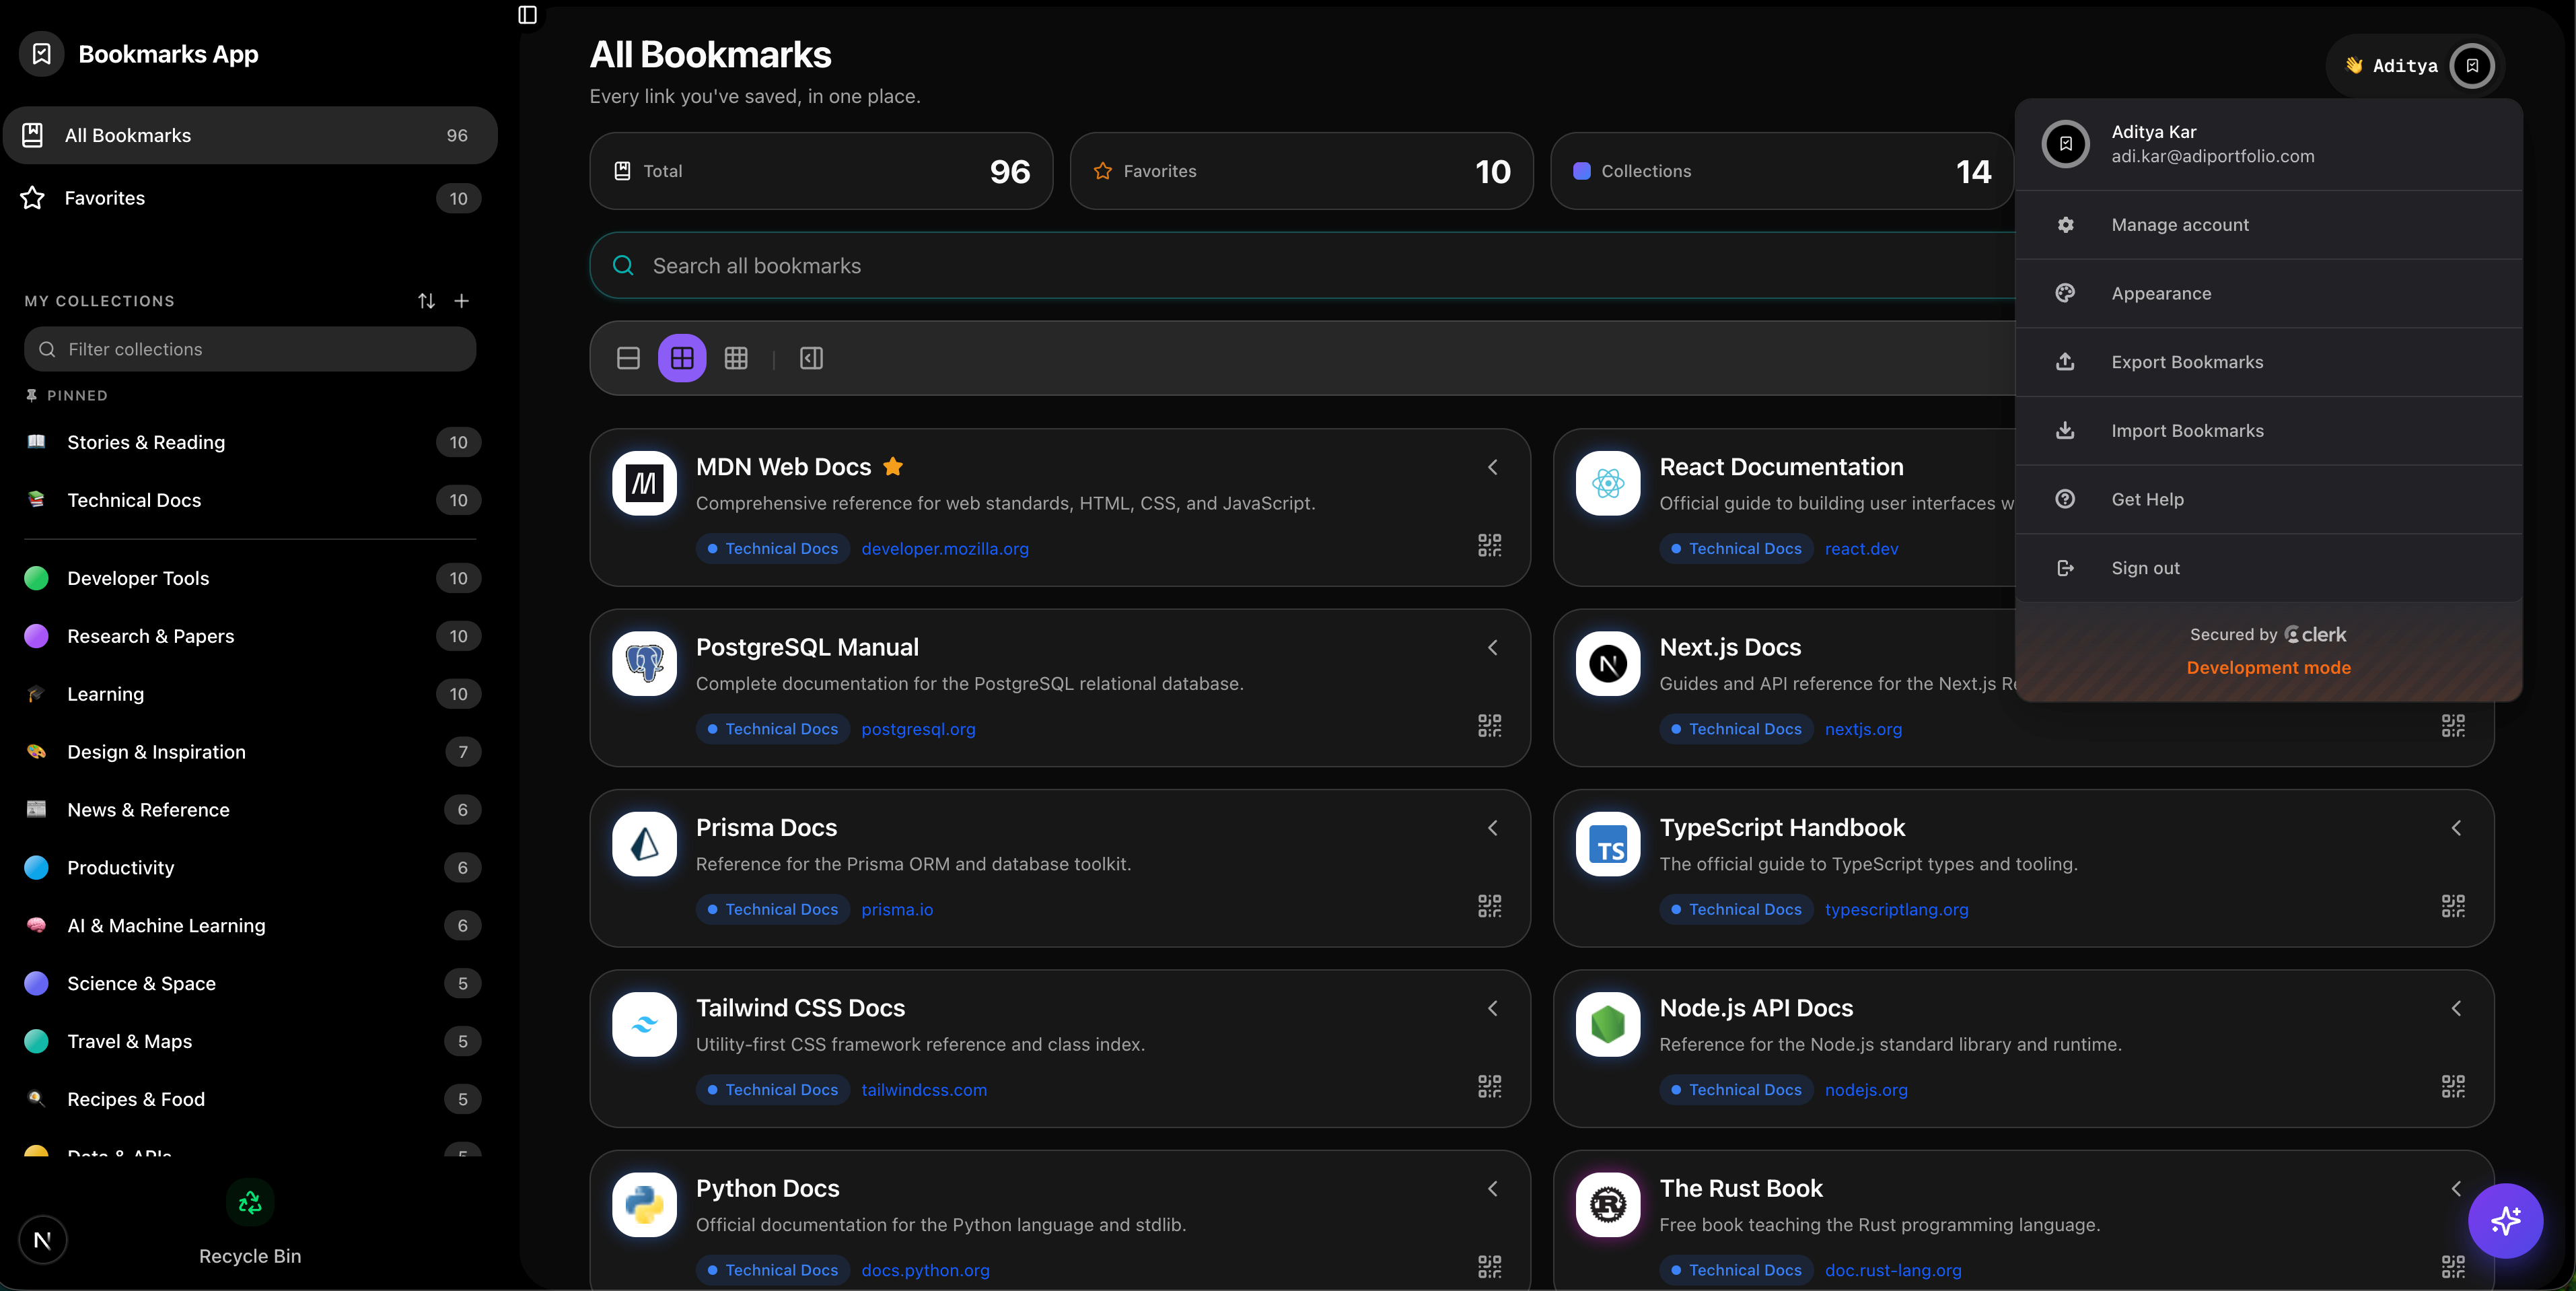Click the MDN Web Docs favicon thumbnail
Screen dimensions: 2576x1291
coord(645,483)
